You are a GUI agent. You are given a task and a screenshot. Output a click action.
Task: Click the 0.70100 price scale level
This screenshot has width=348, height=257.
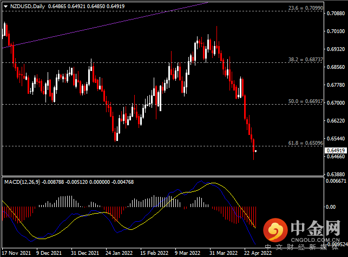click(336, 31)
